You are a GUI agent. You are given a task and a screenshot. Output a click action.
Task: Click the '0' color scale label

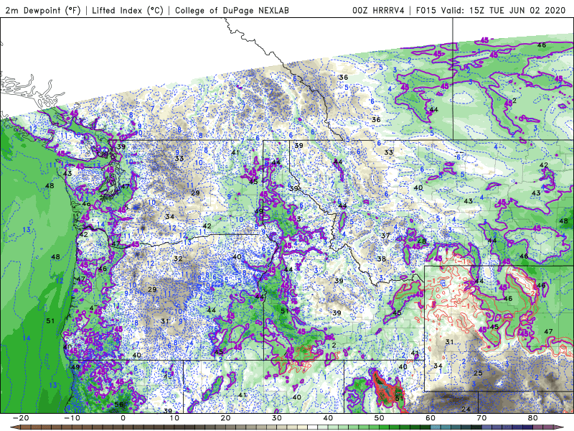coord(123,418)
